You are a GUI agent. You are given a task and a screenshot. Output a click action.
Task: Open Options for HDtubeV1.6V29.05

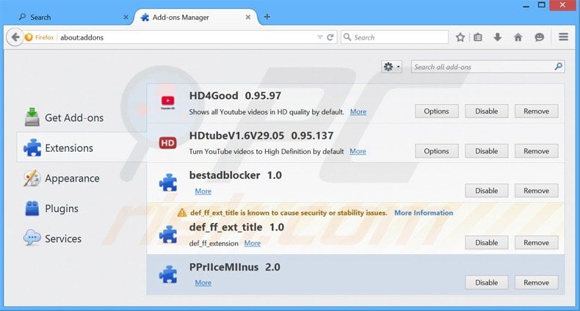(437, 151)
